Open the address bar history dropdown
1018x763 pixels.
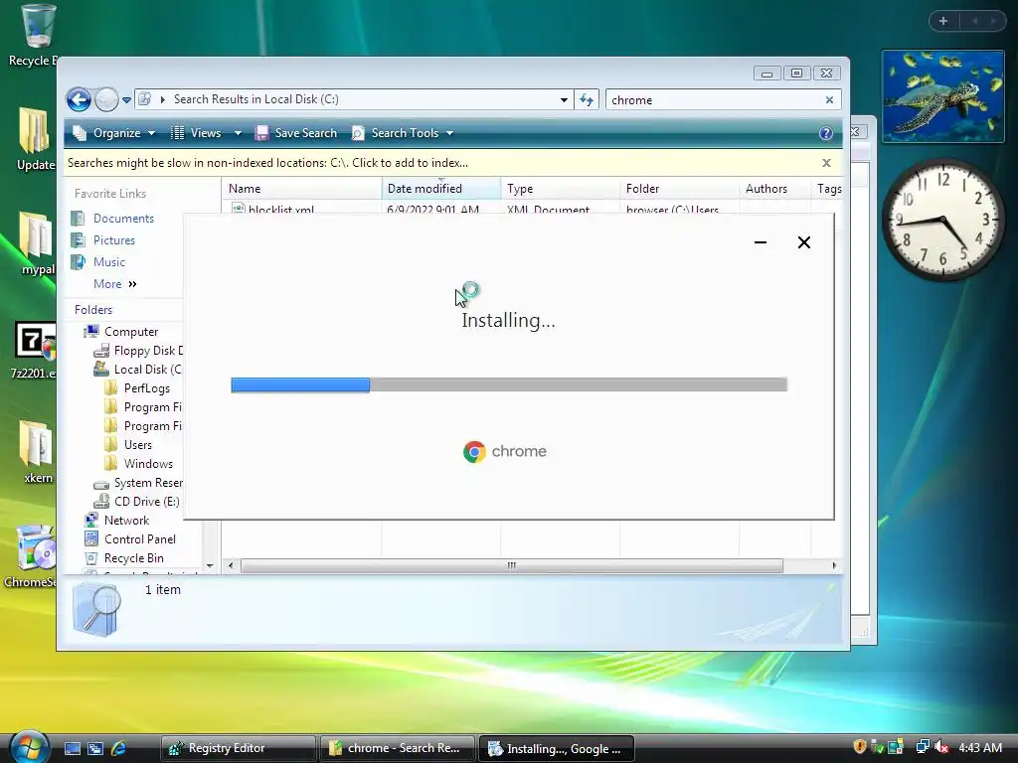564,100
